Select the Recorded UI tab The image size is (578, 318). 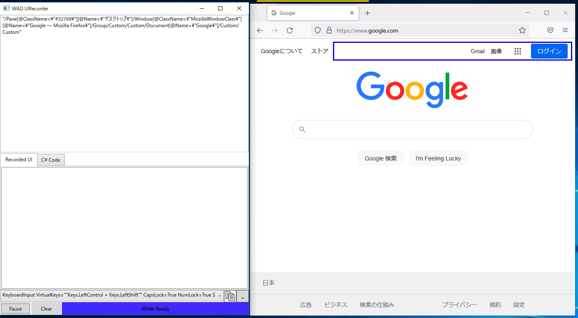pos(19,160)
